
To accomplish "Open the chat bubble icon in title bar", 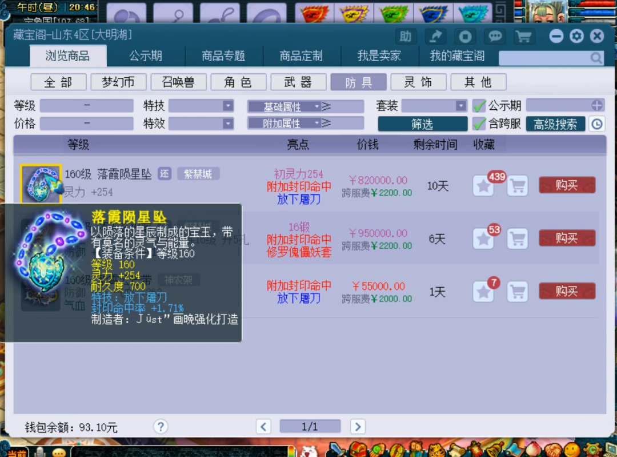I will pos(495,37).
